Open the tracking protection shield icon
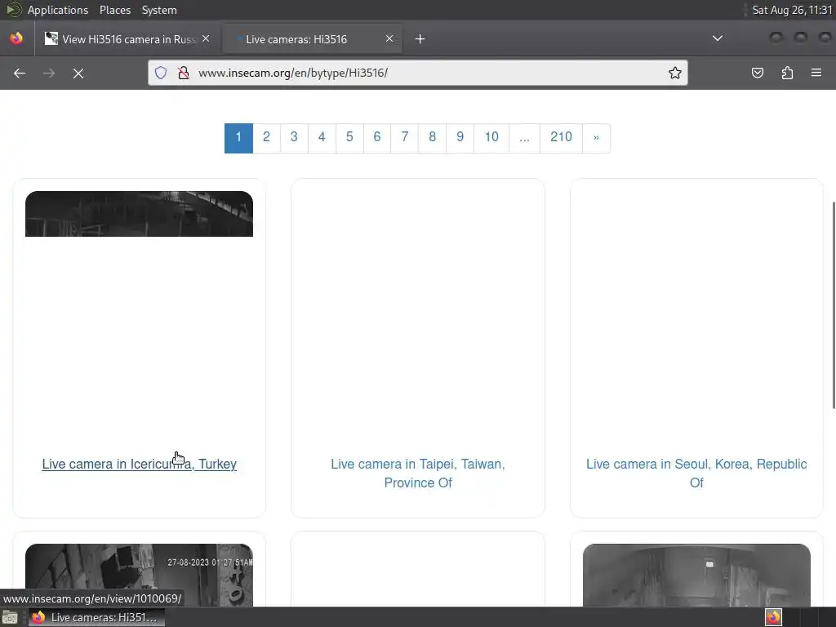This screenshot has width=836, height=627. [x=161, y=73]
